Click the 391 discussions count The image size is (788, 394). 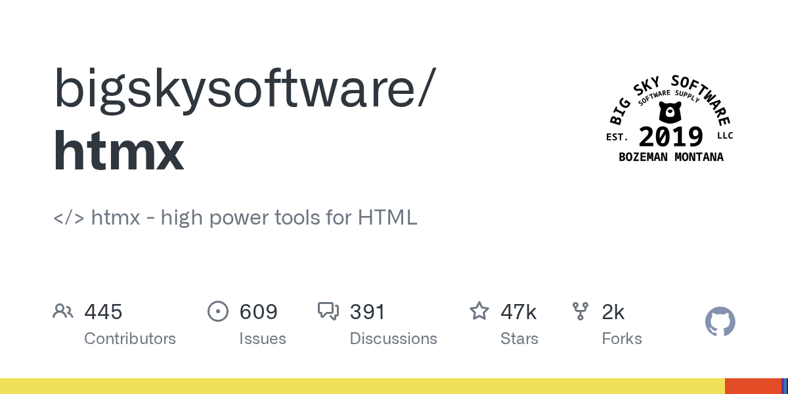367,311
